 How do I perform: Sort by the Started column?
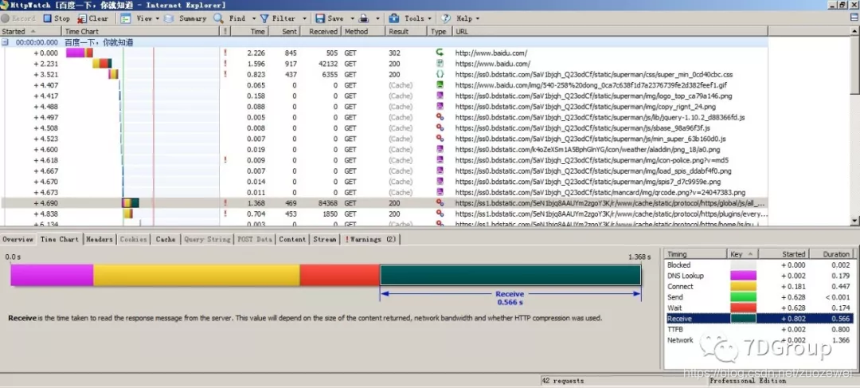tap(31, 31)
